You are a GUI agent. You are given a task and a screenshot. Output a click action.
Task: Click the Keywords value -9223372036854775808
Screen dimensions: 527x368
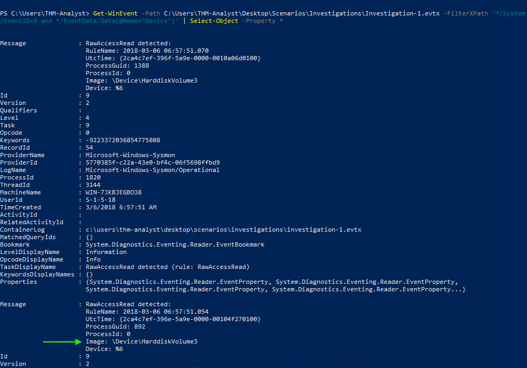coord(123,140)
